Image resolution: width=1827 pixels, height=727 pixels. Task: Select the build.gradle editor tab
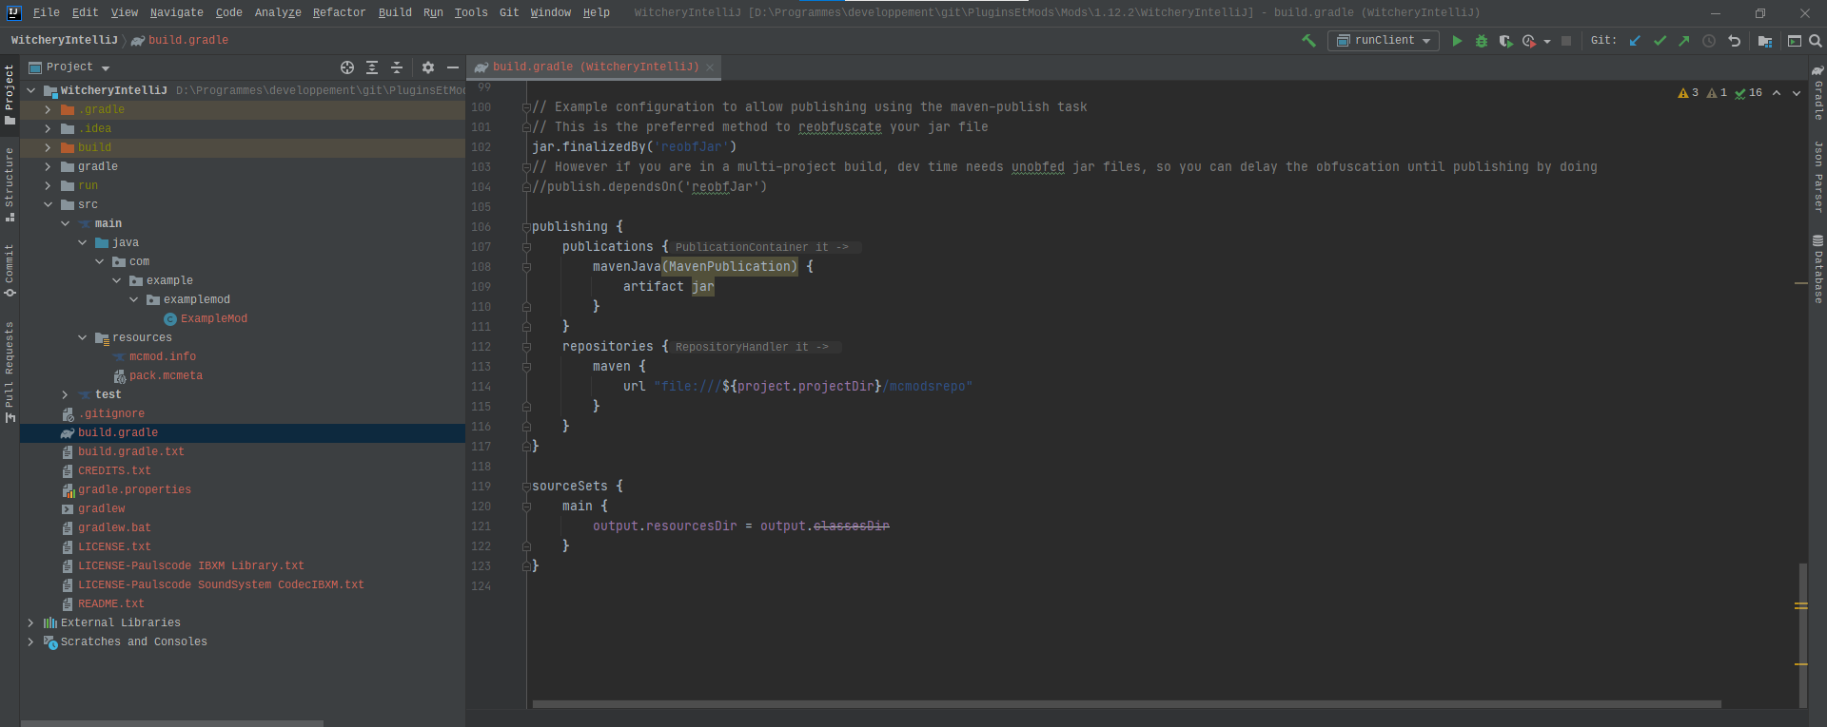595,67
